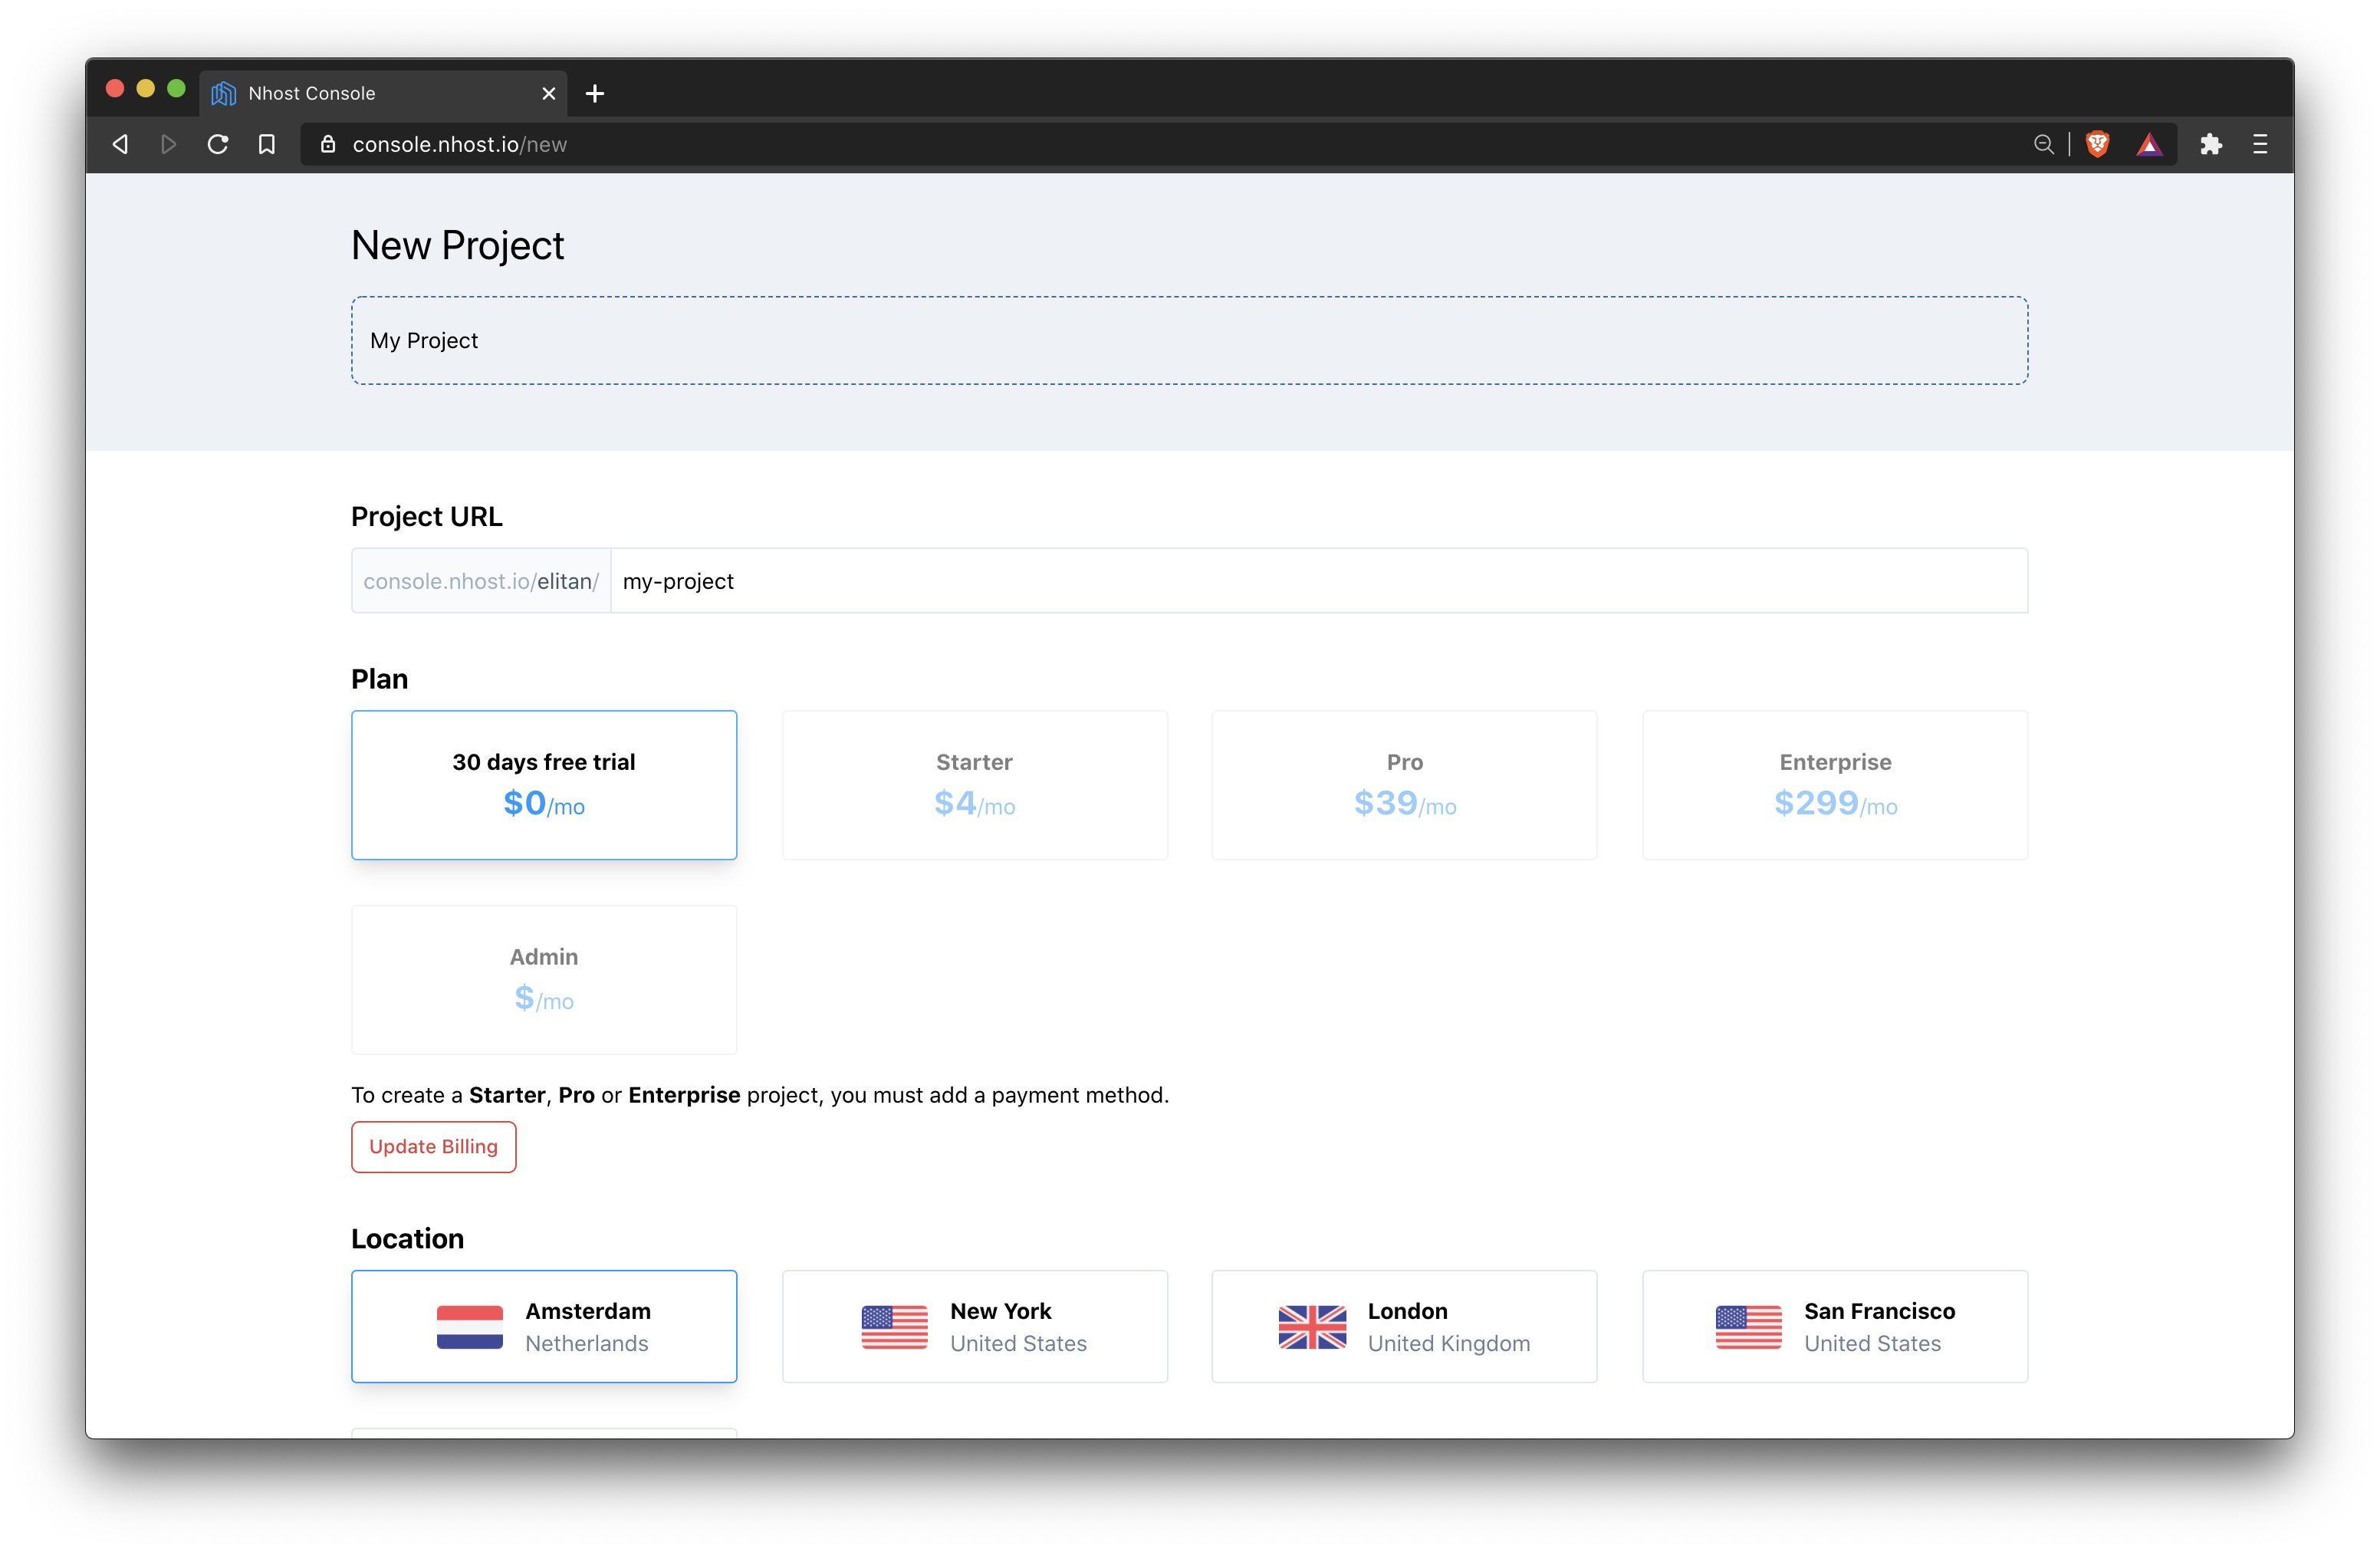The image size is (2380, 1552).
Task: Select the Admin plan card
Action: 543,979
